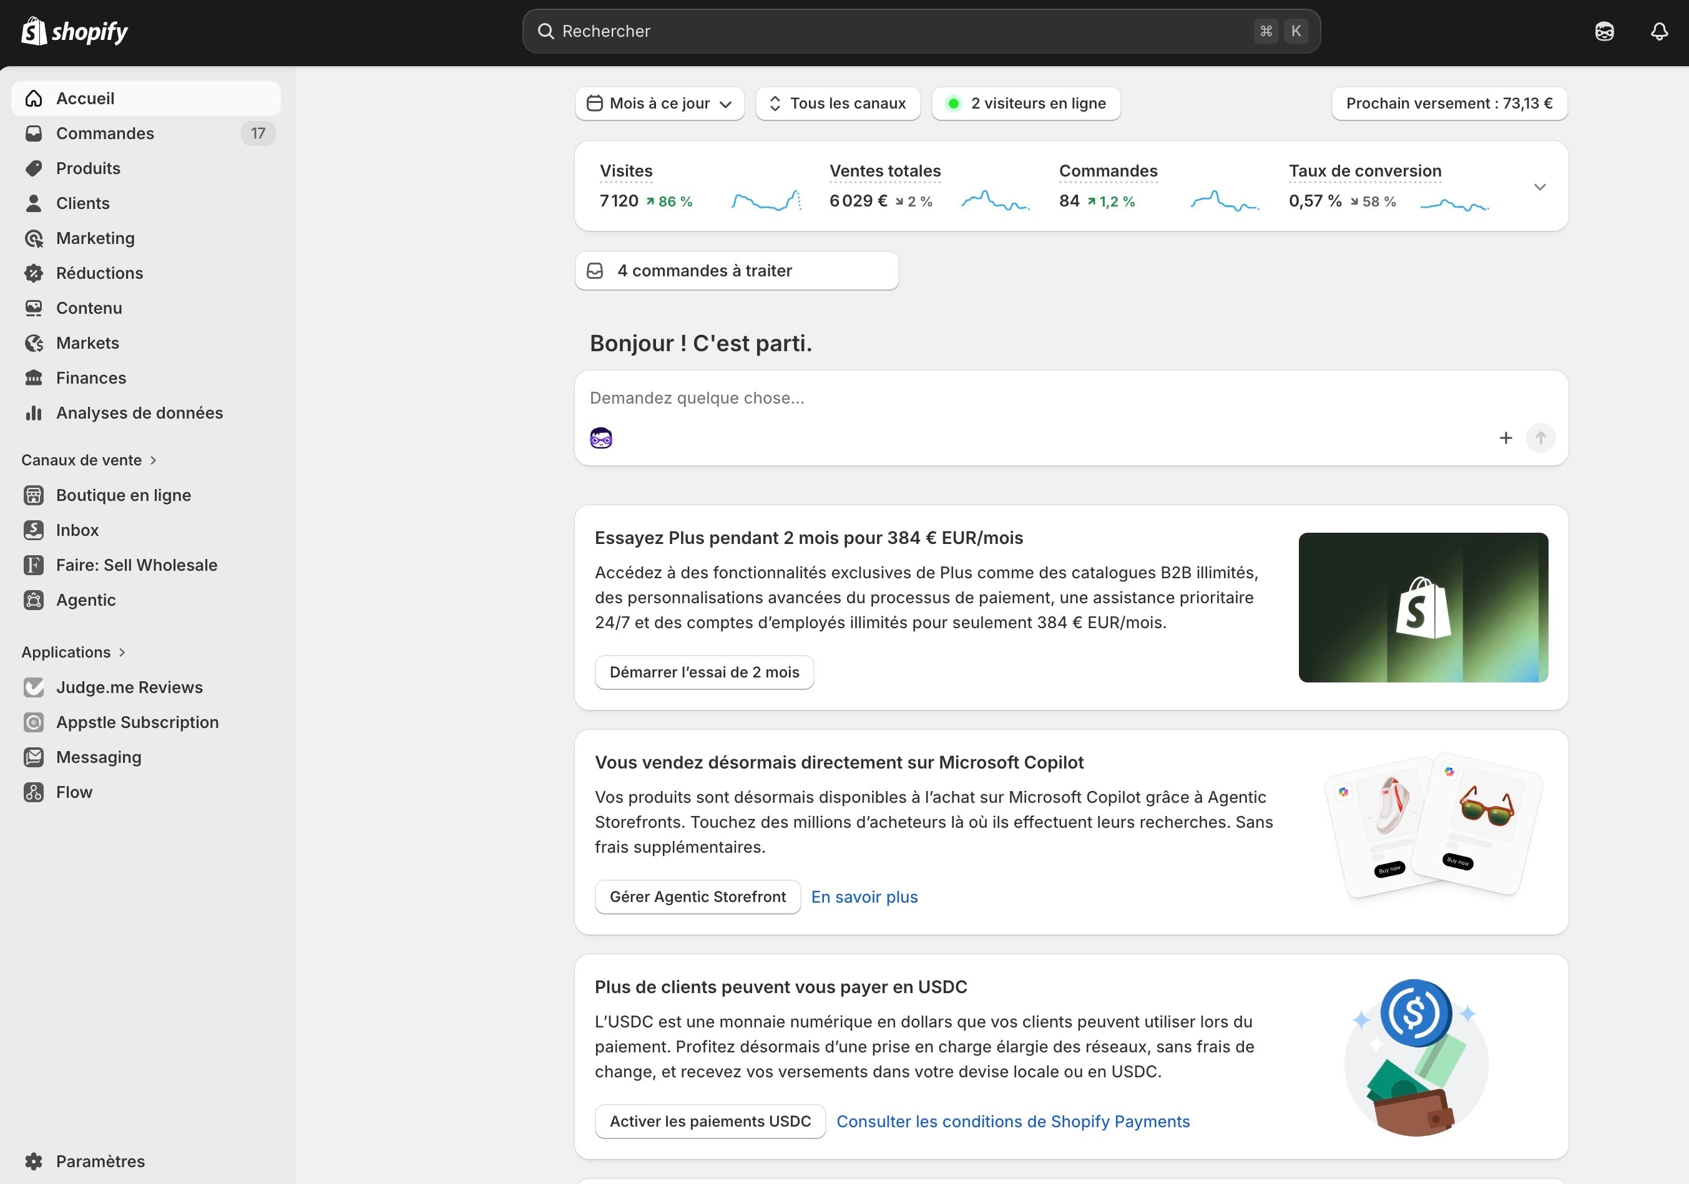Image resolution: width=1689 pixels, height=1184 pixels.
Task: Click the Commandes inbox icon in sidebar
Action: (34, 133)
